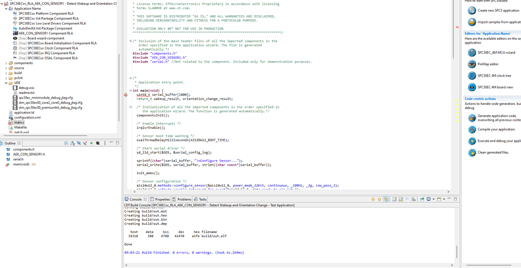Click error marker beside uint8_t line

coord(126,95)
